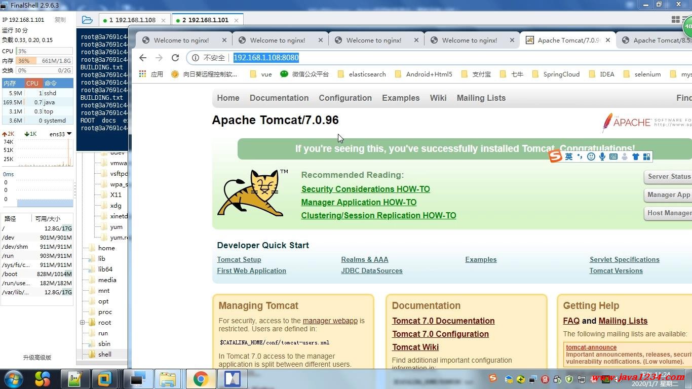Open the Sogou skin shirt icon

click(636, 157)
